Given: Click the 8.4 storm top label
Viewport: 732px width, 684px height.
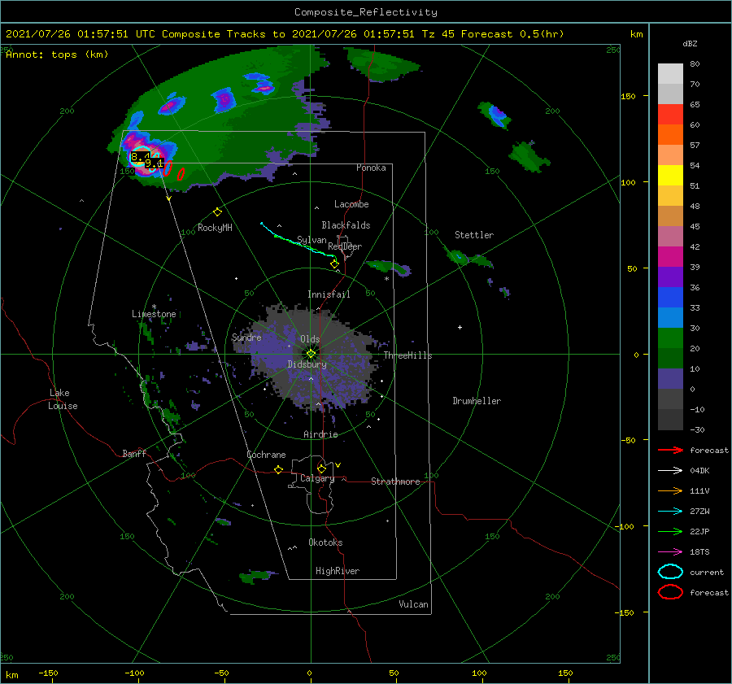Looking at the screenshot, I should (140, 157).
